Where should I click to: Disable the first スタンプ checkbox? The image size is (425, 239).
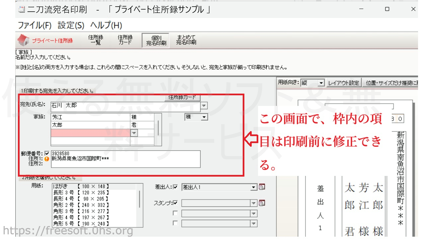[175, 203]
